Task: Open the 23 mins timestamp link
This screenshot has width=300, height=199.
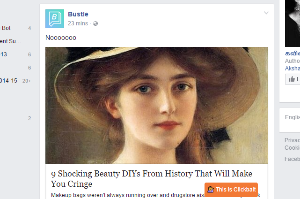Action: pos(78,23)
